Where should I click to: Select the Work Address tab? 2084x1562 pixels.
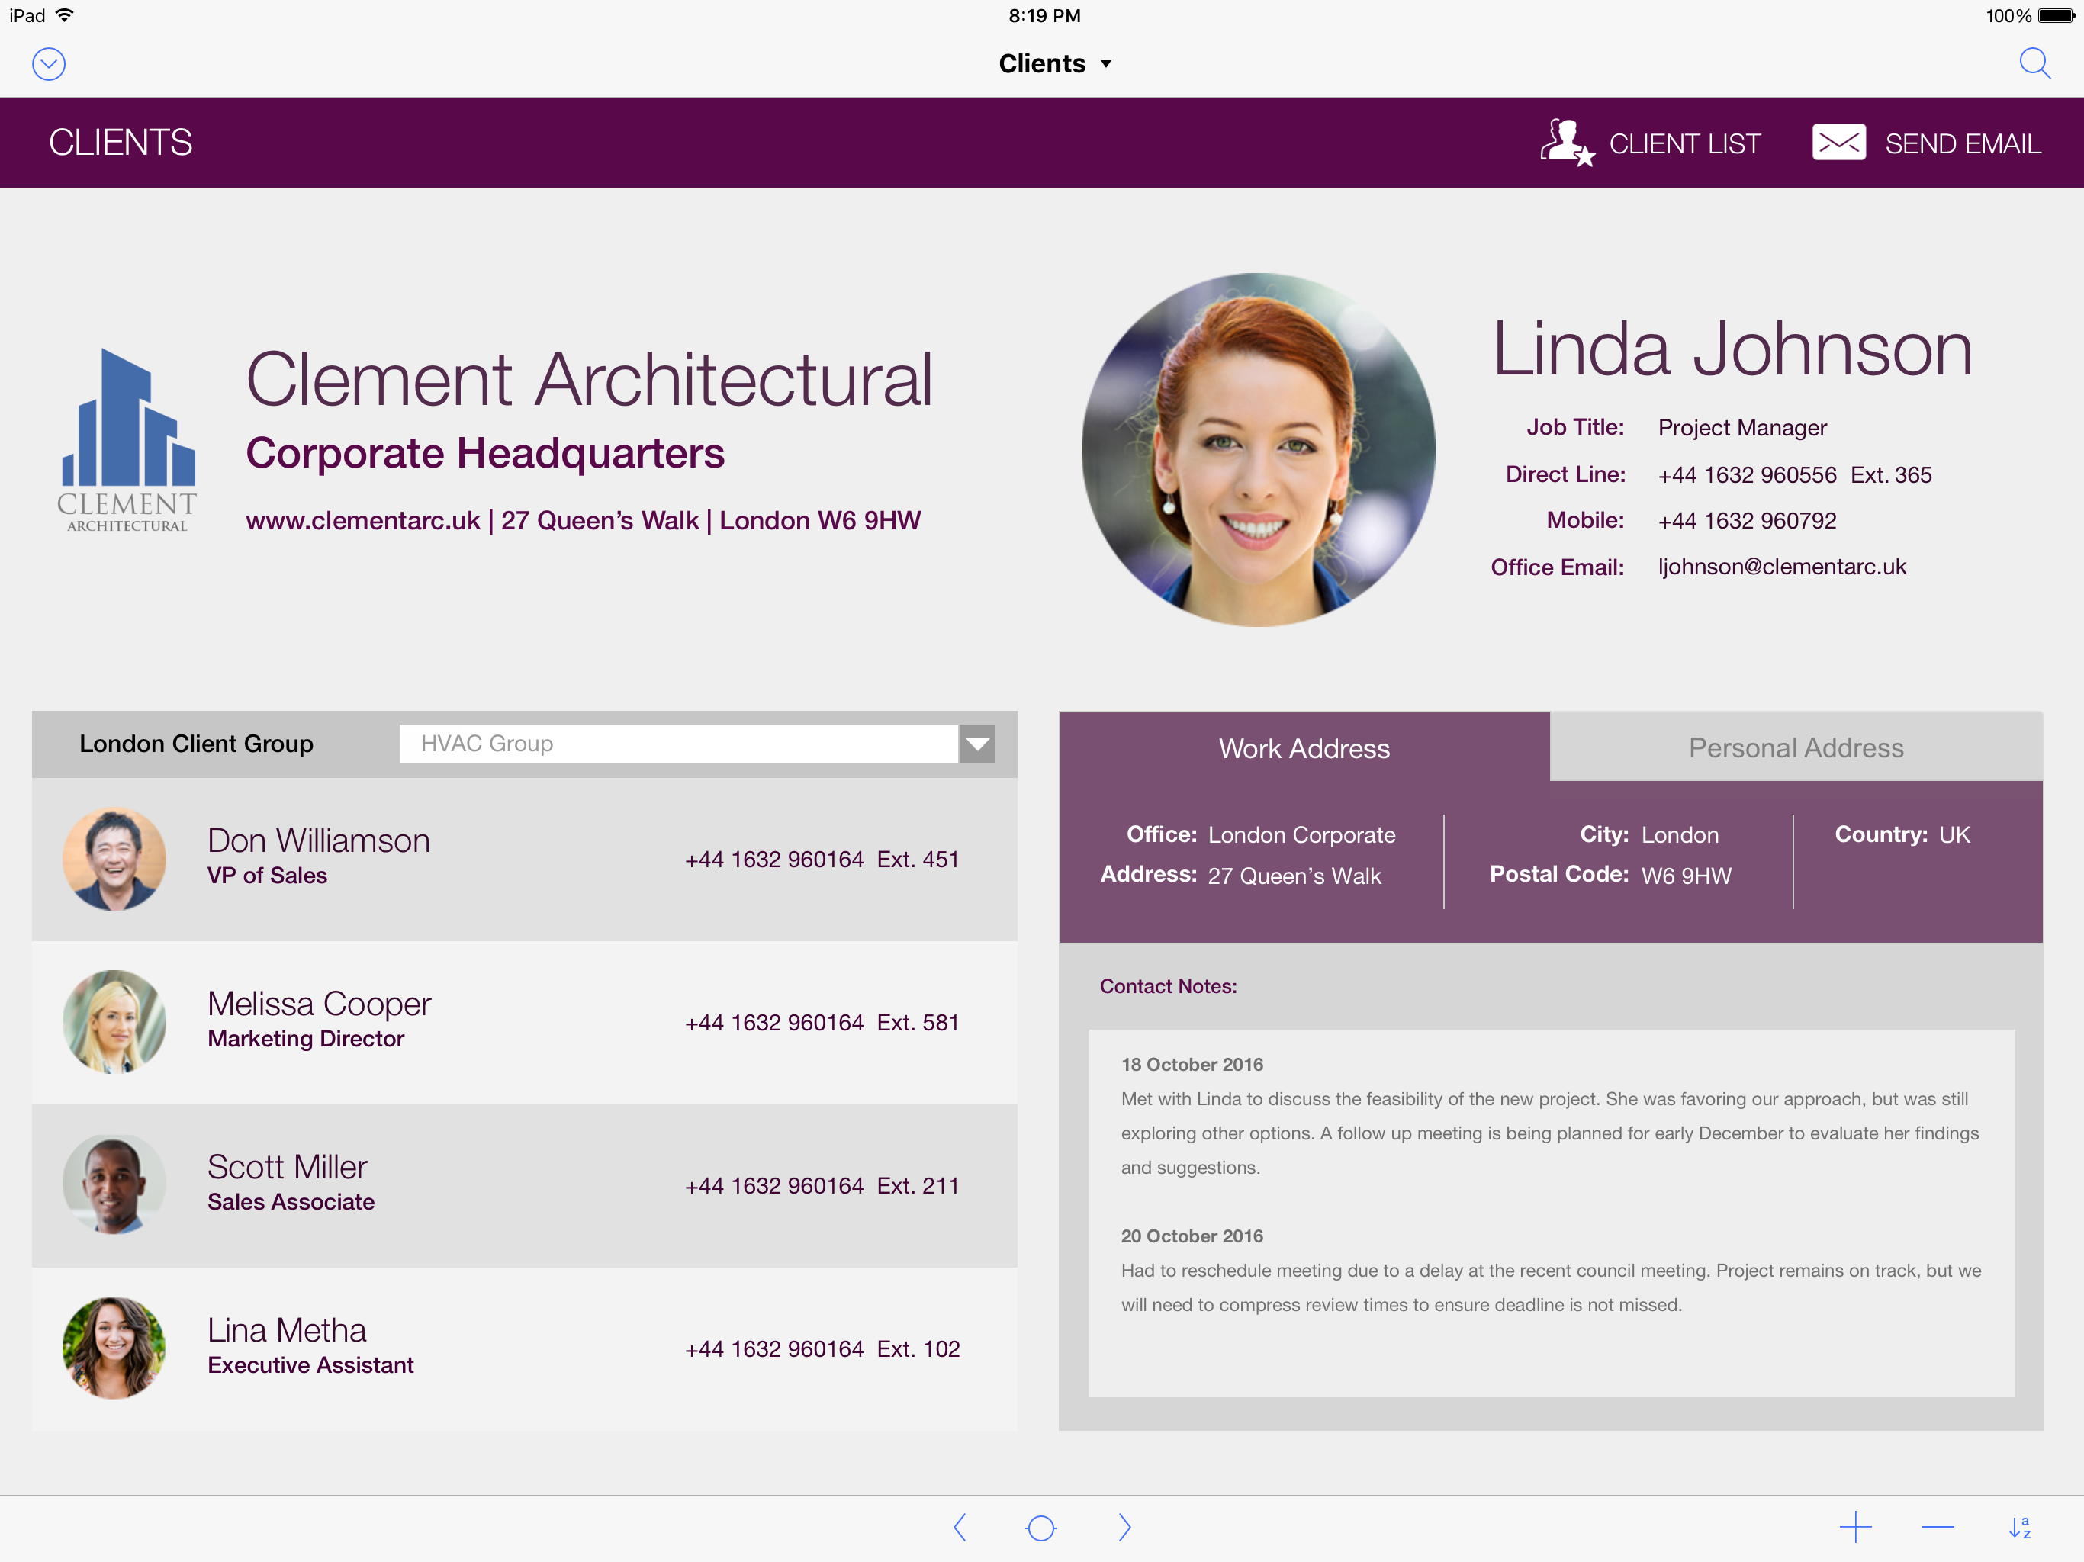click(1304, 748)
